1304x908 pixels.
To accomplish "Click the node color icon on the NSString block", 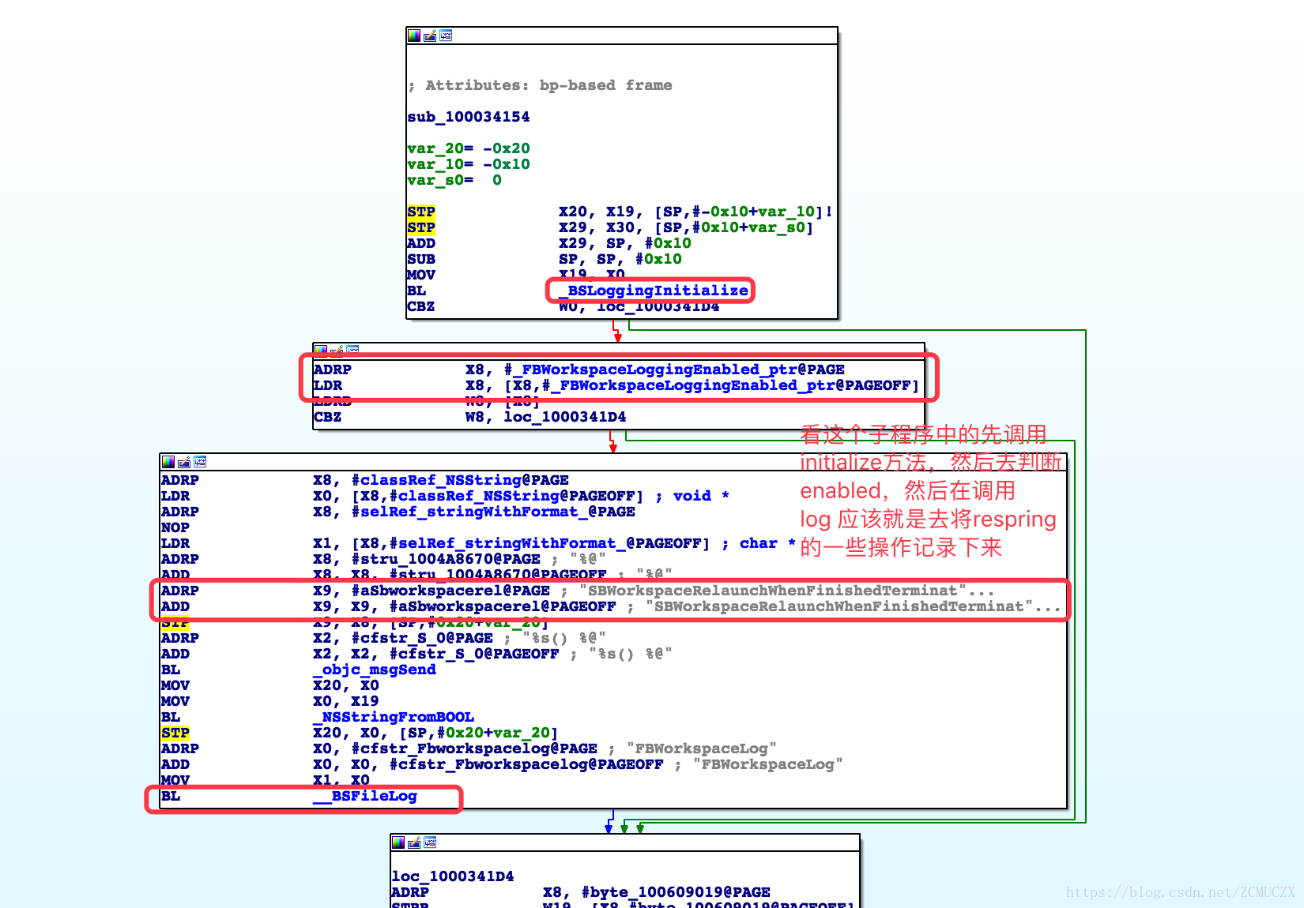I will (x=168, y=462).
